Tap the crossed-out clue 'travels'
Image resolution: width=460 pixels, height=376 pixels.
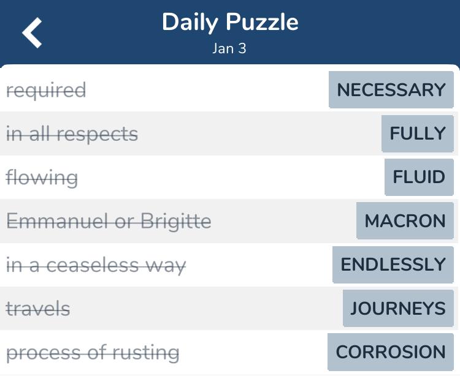point(38,309)
